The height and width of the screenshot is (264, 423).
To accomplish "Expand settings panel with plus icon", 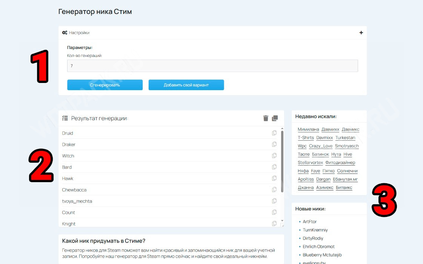I will tap(361, 33).
